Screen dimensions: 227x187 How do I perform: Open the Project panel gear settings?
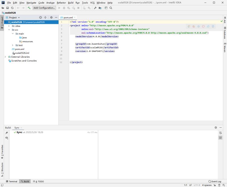point(51,18)
